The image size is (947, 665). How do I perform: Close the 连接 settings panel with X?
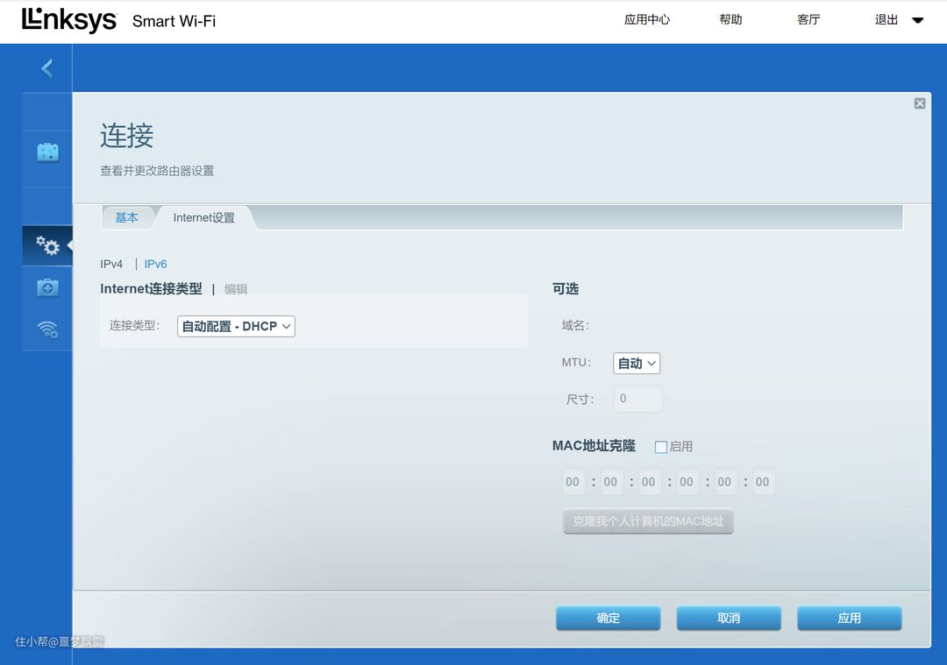pyautogui.click(x=919, y=103)
